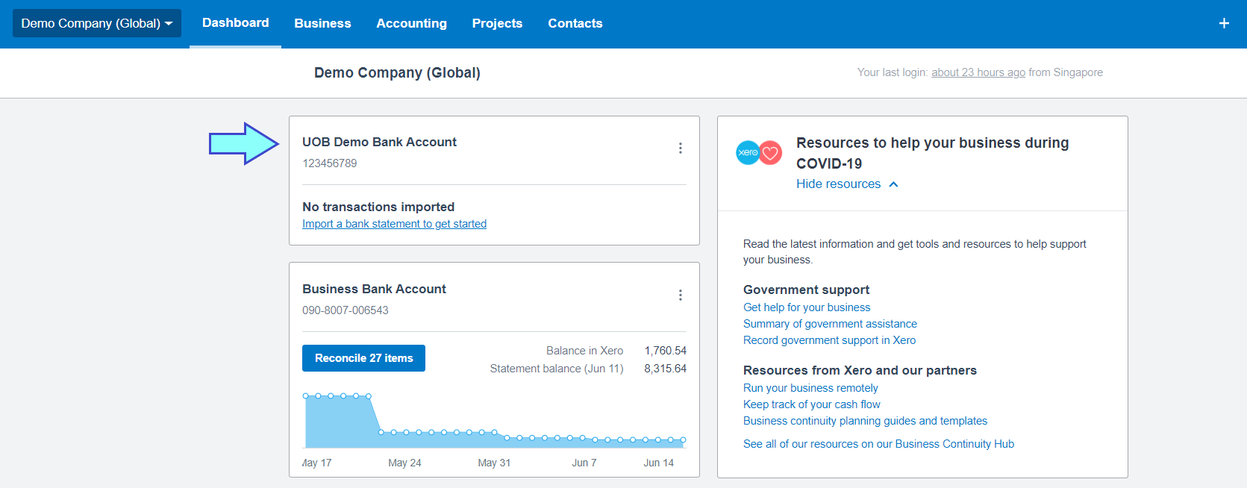Click the Demo Company (Global) page heading
The height and width of the screenshot is (488, 1247).
point(397,72)
